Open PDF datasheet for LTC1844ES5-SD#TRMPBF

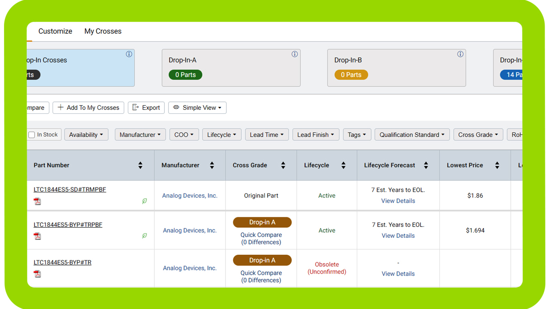[37, 201]
